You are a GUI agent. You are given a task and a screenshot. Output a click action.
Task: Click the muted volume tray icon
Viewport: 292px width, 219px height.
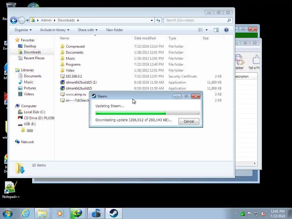pyautogui.click(x=263, y=214)
